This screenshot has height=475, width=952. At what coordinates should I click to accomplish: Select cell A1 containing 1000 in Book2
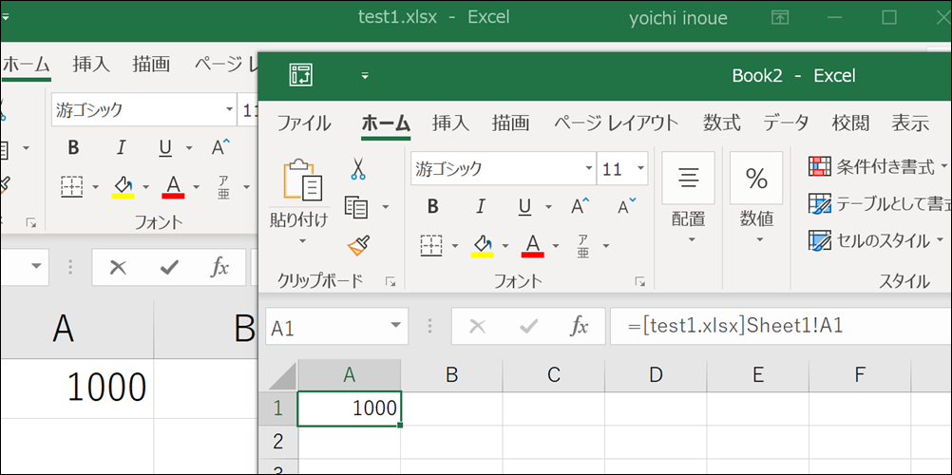(x=349, y=408)
